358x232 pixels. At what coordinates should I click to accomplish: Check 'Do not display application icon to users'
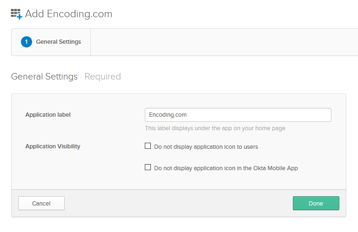148,146
